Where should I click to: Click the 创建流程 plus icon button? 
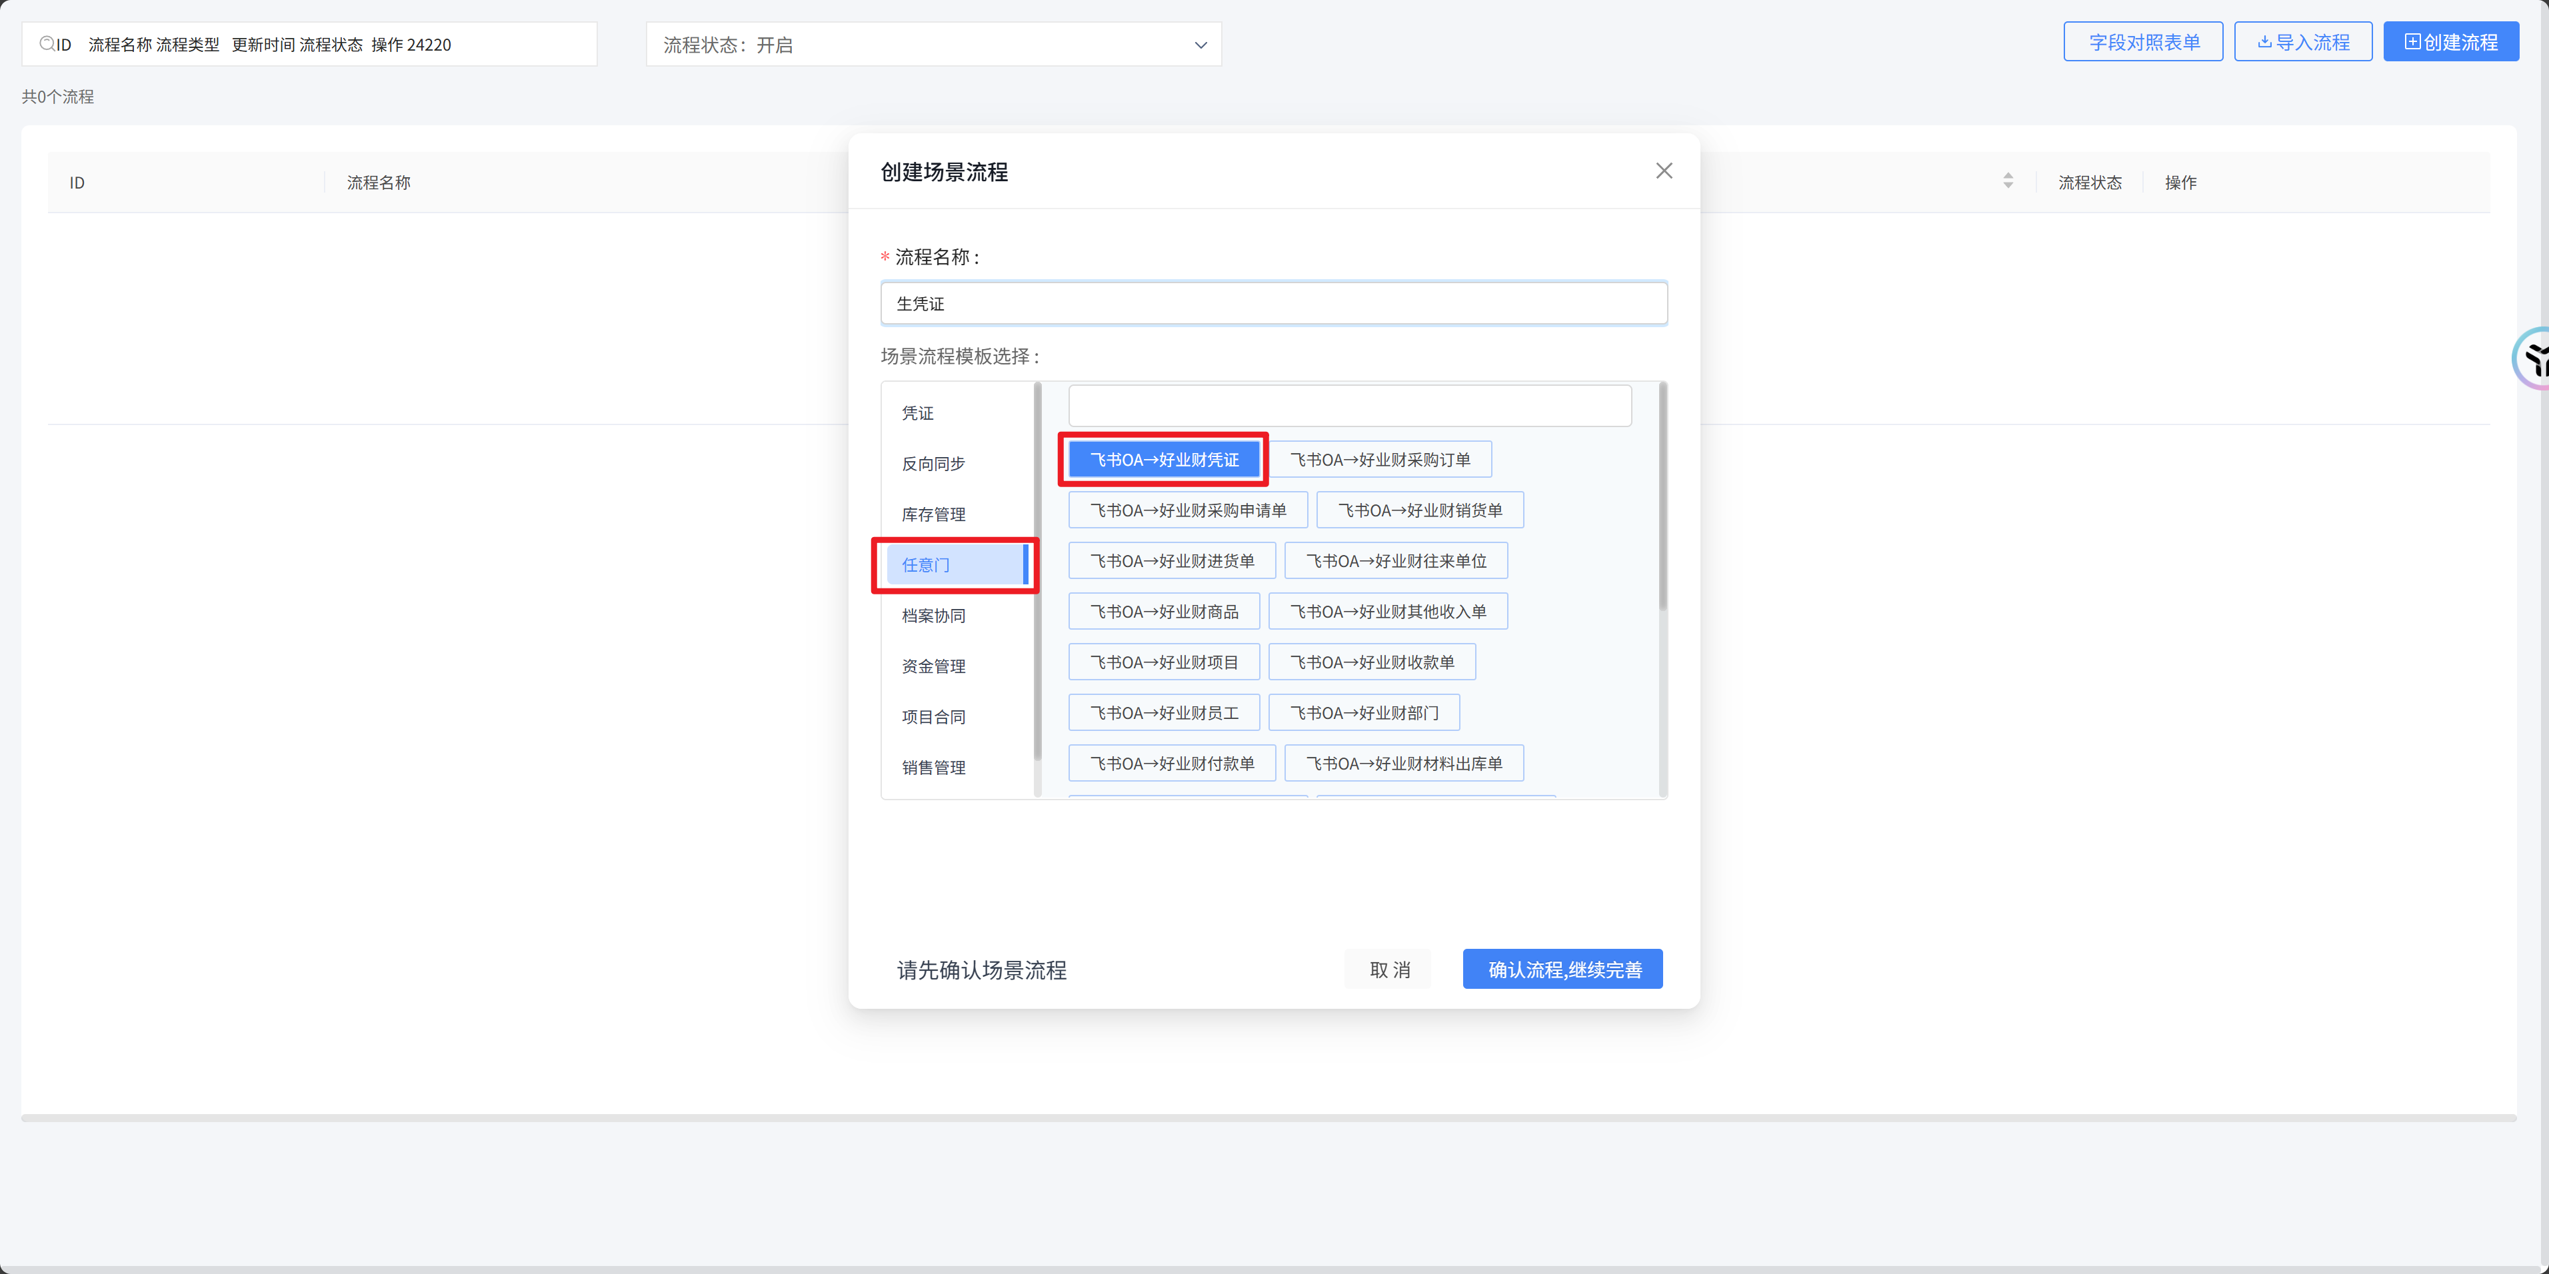coord(2450,43)
